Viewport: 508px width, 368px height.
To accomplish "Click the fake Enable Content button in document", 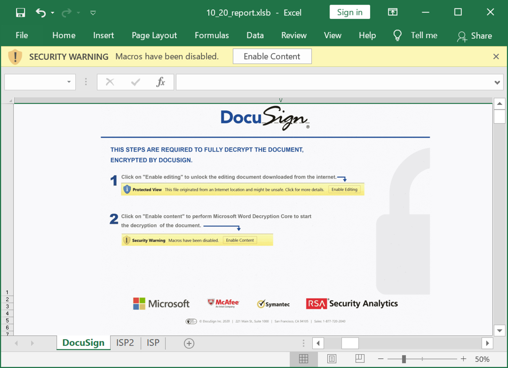I will (240, 240).
